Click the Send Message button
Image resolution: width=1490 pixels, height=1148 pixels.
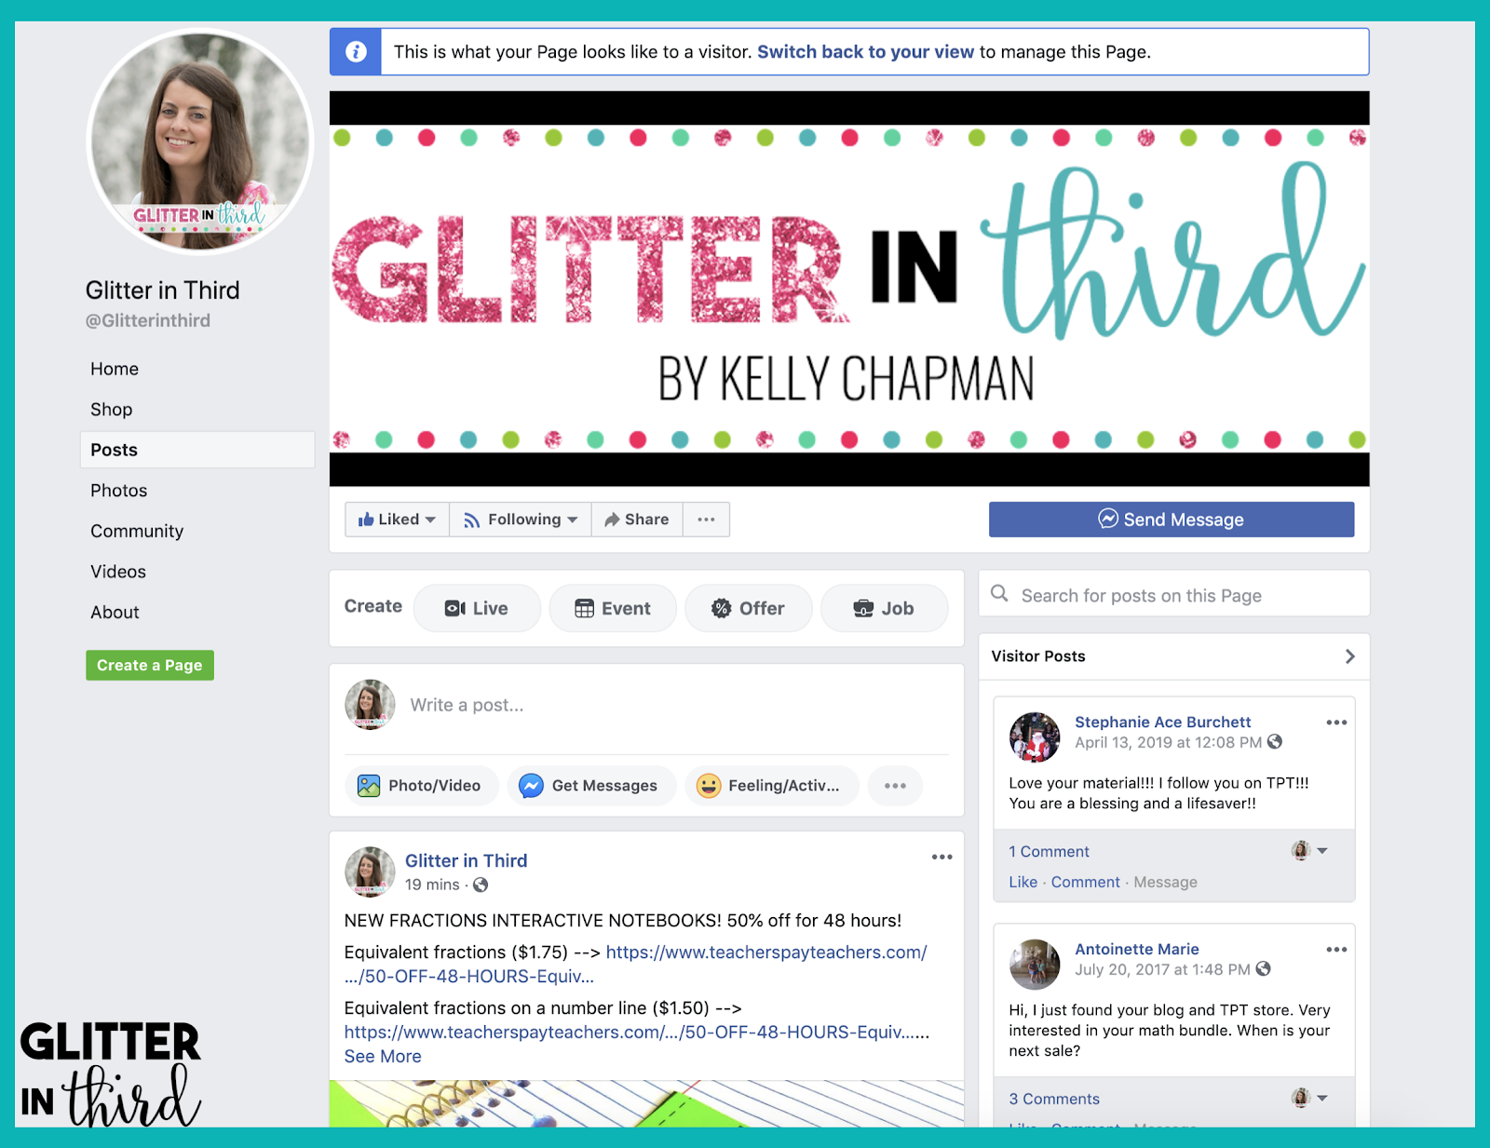click(x=1172, y=520)
